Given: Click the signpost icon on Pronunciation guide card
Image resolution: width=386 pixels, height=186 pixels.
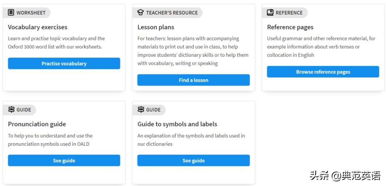Looking at the screenshot, I should [11, 110].
